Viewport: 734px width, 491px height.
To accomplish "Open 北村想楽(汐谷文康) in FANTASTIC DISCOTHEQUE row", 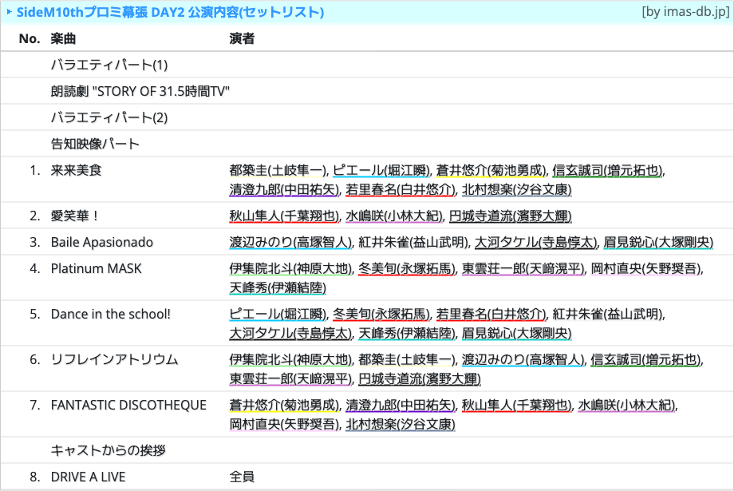I will (401, 424).
